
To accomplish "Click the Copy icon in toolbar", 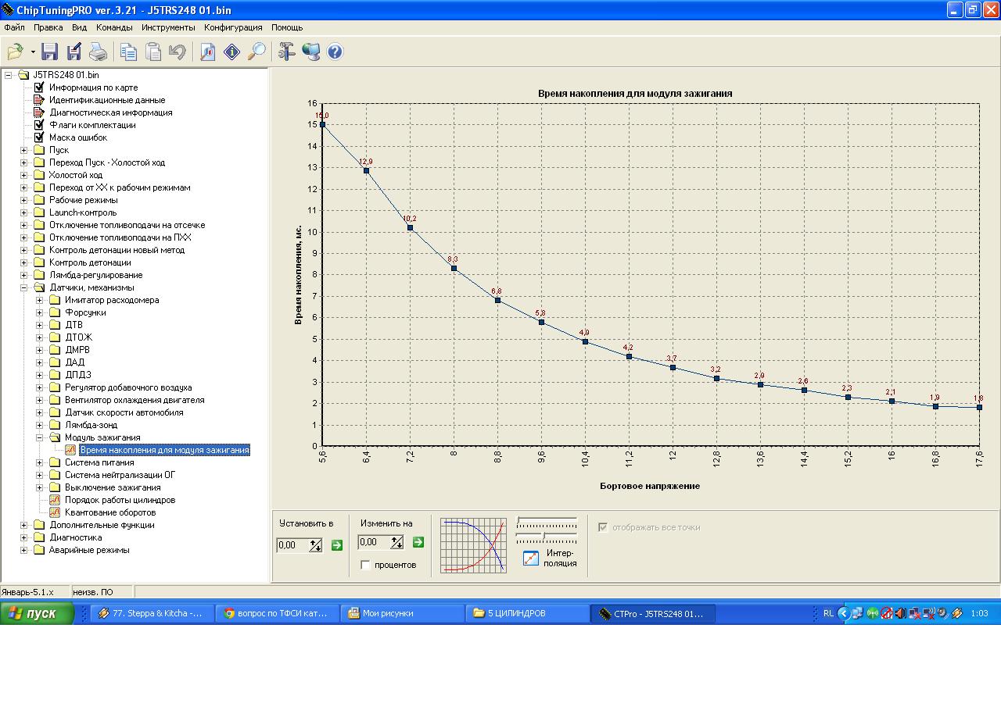I will pos(128,52).
